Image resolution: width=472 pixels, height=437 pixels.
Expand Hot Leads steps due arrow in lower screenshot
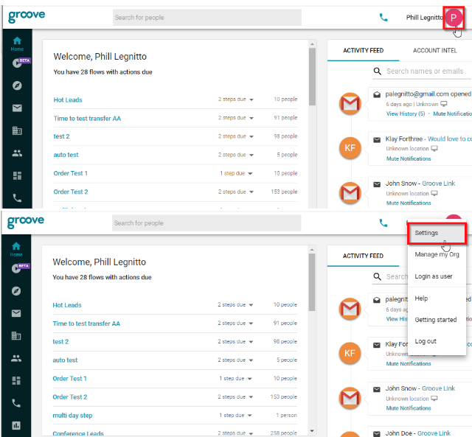pos(251,305)
